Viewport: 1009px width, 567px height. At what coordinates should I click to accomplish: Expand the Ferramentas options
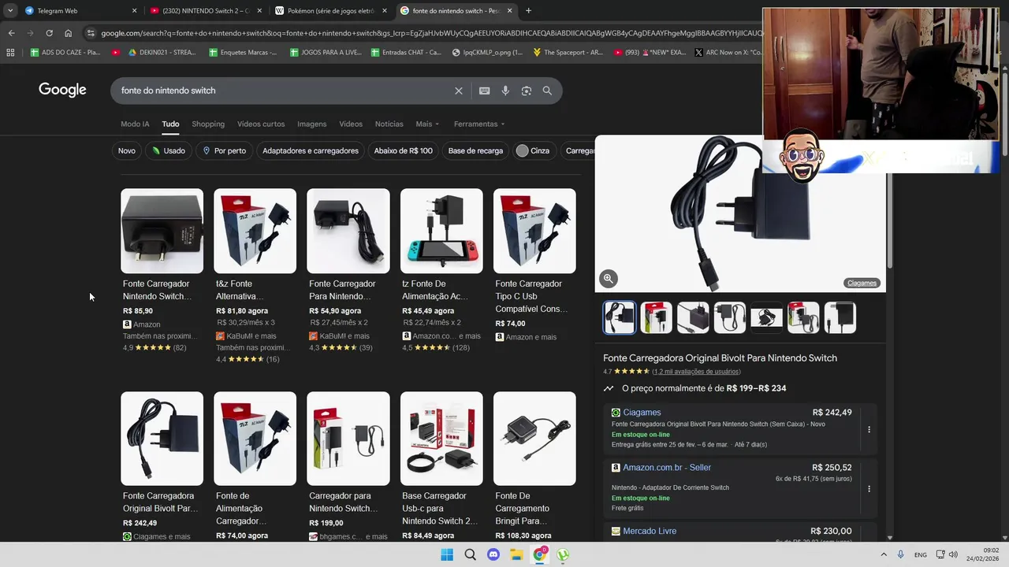tap(479, 124)
